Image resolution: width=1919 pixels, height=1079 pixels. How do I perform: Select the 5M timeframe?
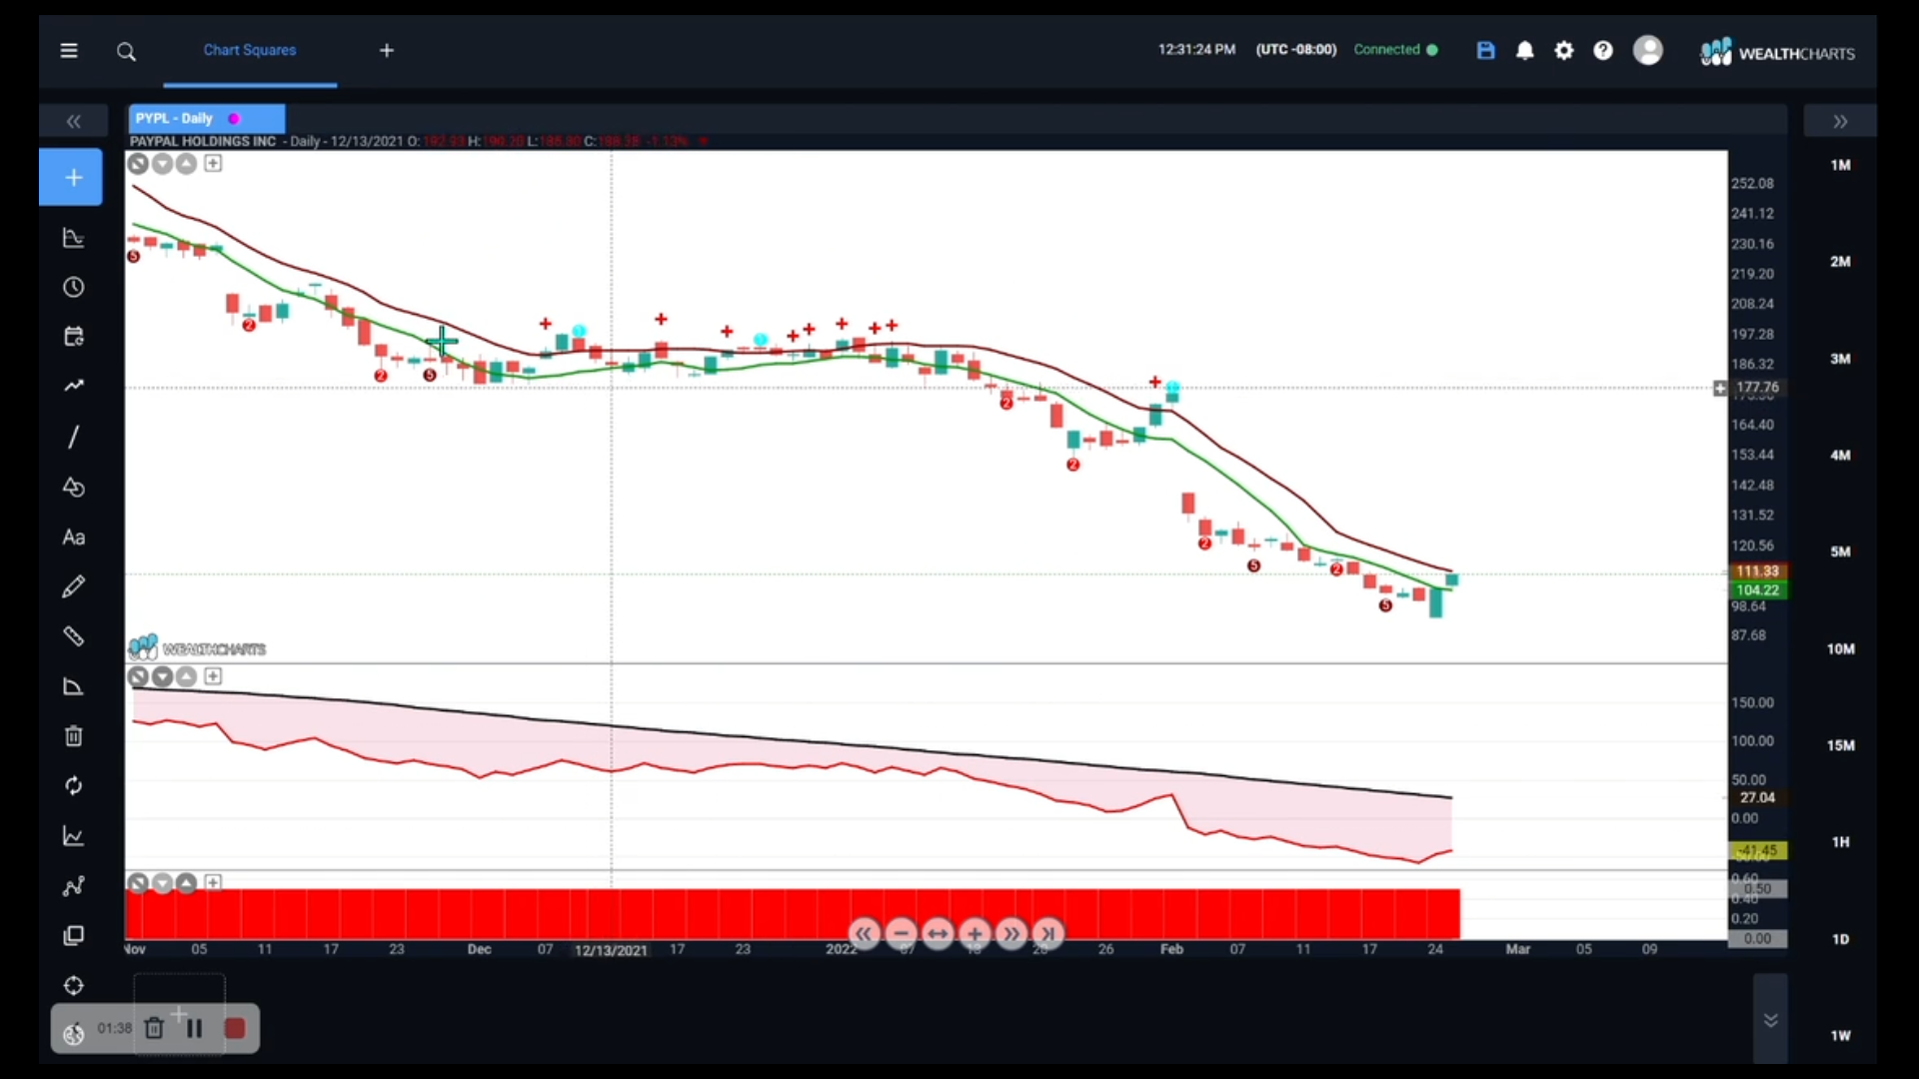click(1840, 551)
